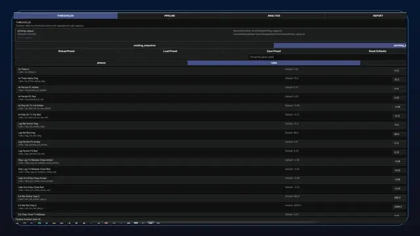Switch to the THRESHOLDS tab
Image resolution: width=420 pixels, height=236 pixels.
[x=66, y=16]
